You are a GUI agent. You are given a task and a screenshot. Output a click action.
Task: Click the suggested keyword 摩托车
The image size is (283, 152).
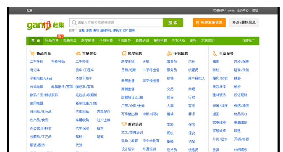tap(118, 30)
